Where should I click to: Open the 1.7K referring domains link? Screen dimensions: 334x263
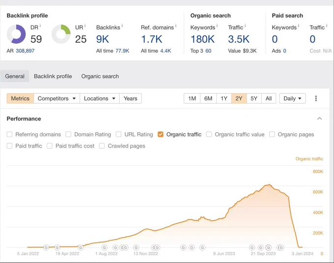click(x=152, y=39)
